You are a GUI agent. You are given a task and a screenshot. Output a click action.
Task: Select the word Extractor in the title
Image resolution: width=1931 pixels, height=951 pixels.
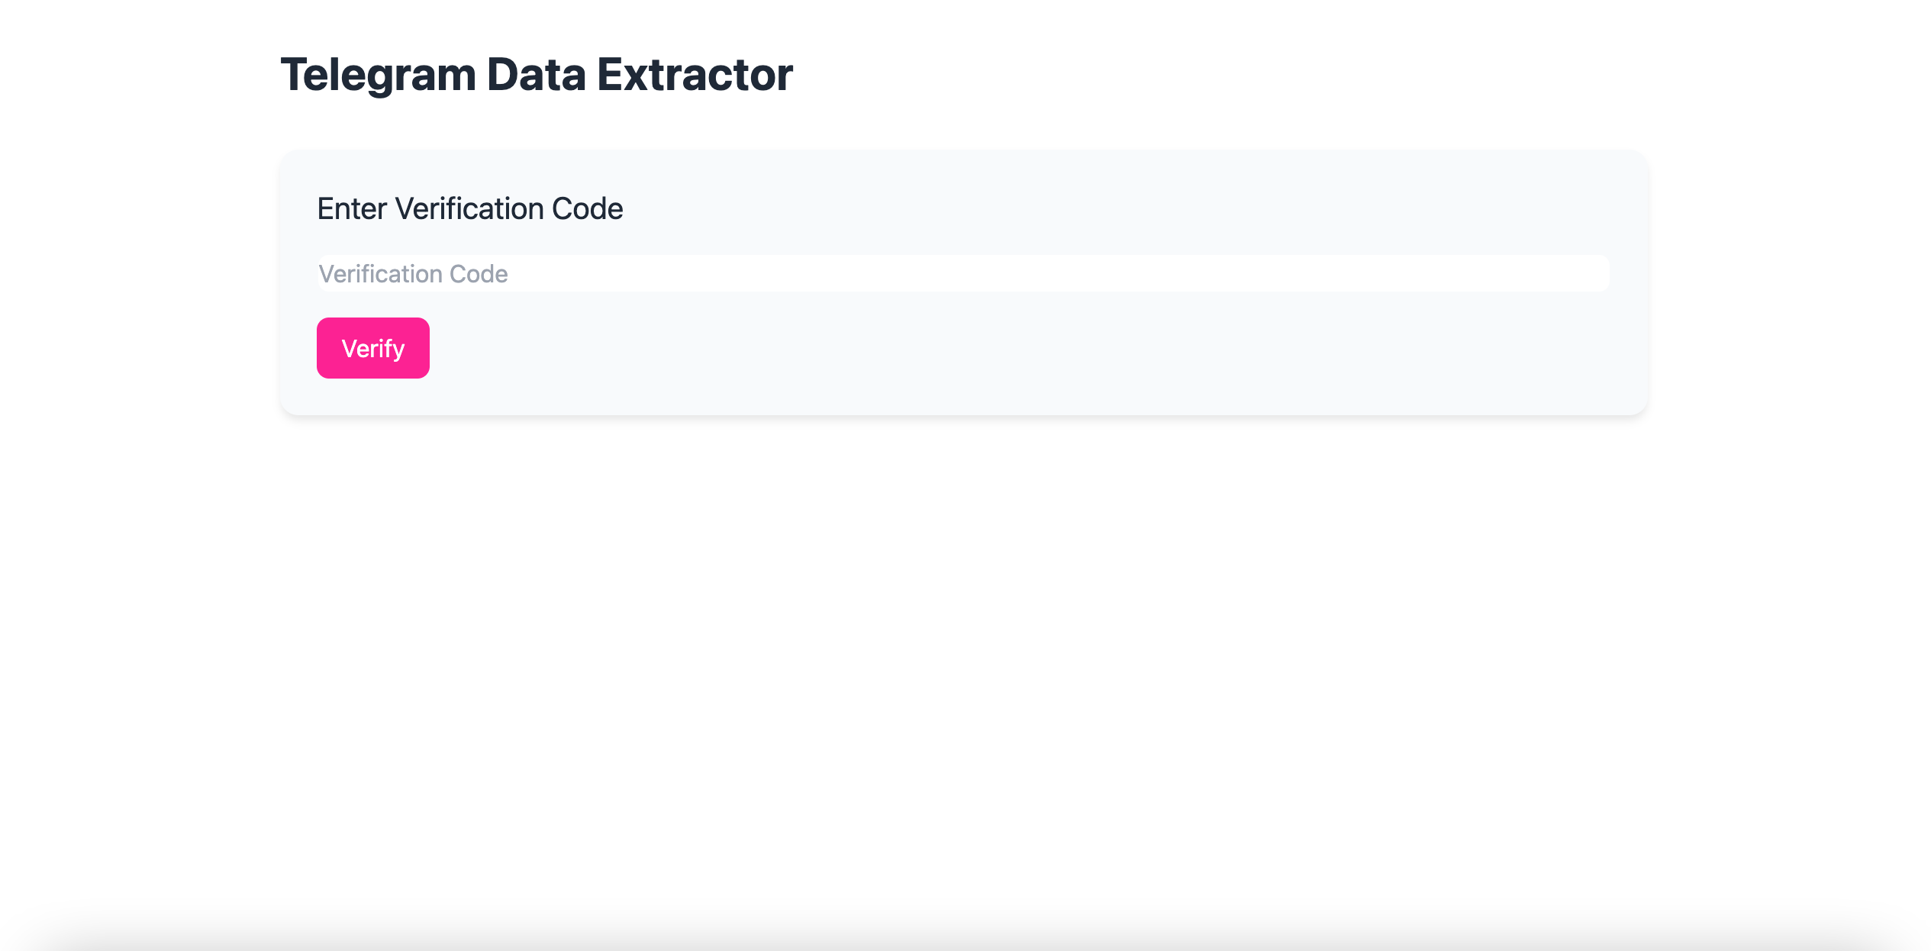pyautogui.click(x=695, y=75)
